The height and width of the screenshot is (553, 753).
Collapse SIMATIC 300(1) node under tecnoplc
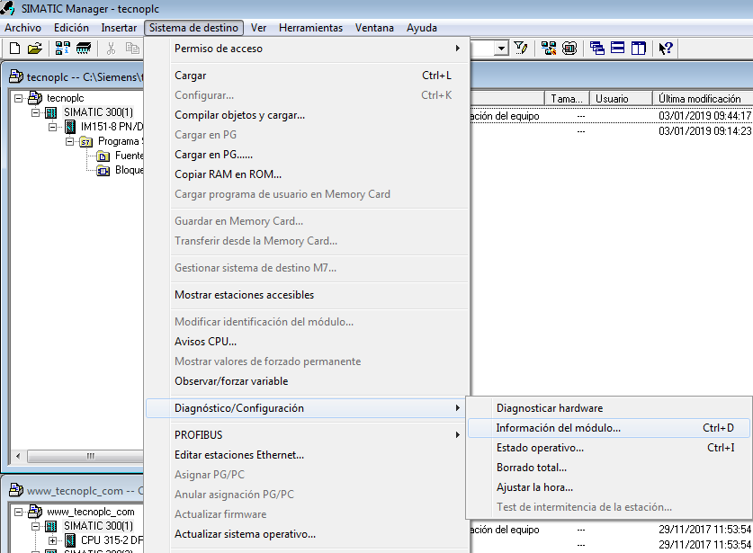[x=35, y=112]
